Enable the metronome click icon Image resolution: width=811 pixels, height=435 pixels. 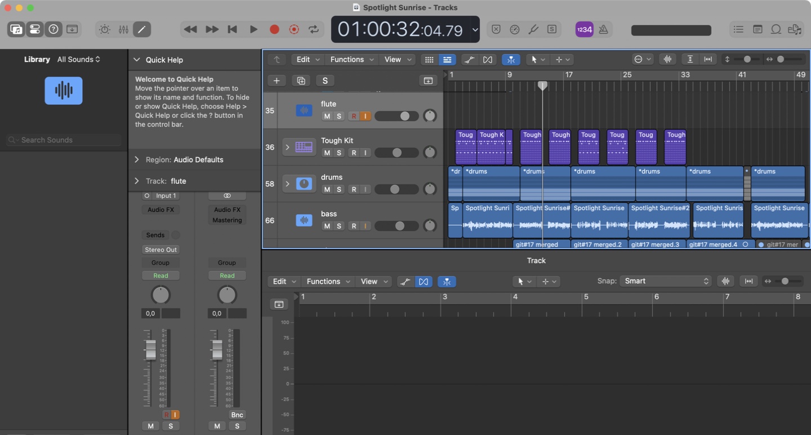603,29
